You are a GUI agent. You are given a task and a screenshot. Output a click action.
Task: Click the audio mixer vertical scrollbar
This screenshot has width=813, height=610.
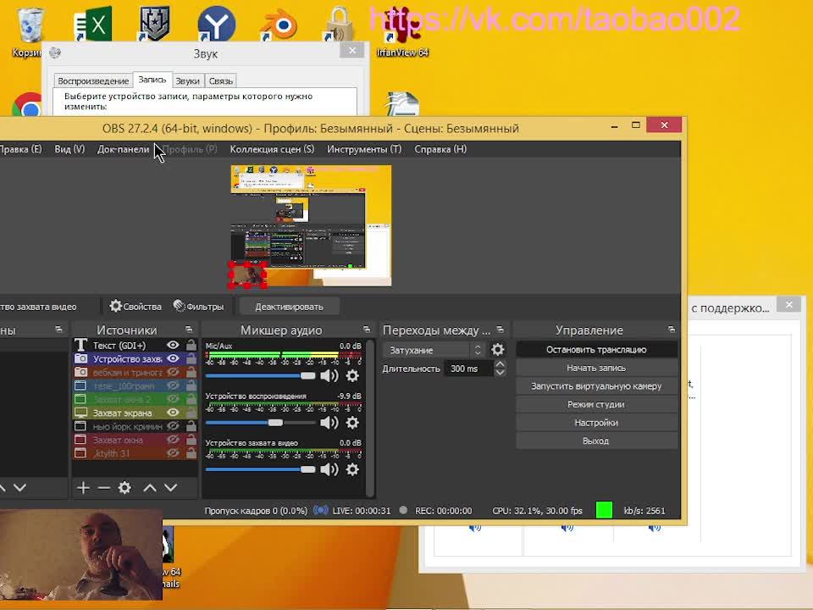[370, 418]
